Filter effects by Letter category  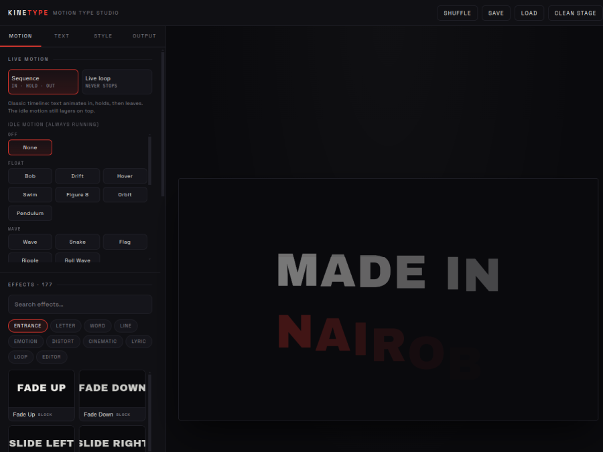point(66,326)
